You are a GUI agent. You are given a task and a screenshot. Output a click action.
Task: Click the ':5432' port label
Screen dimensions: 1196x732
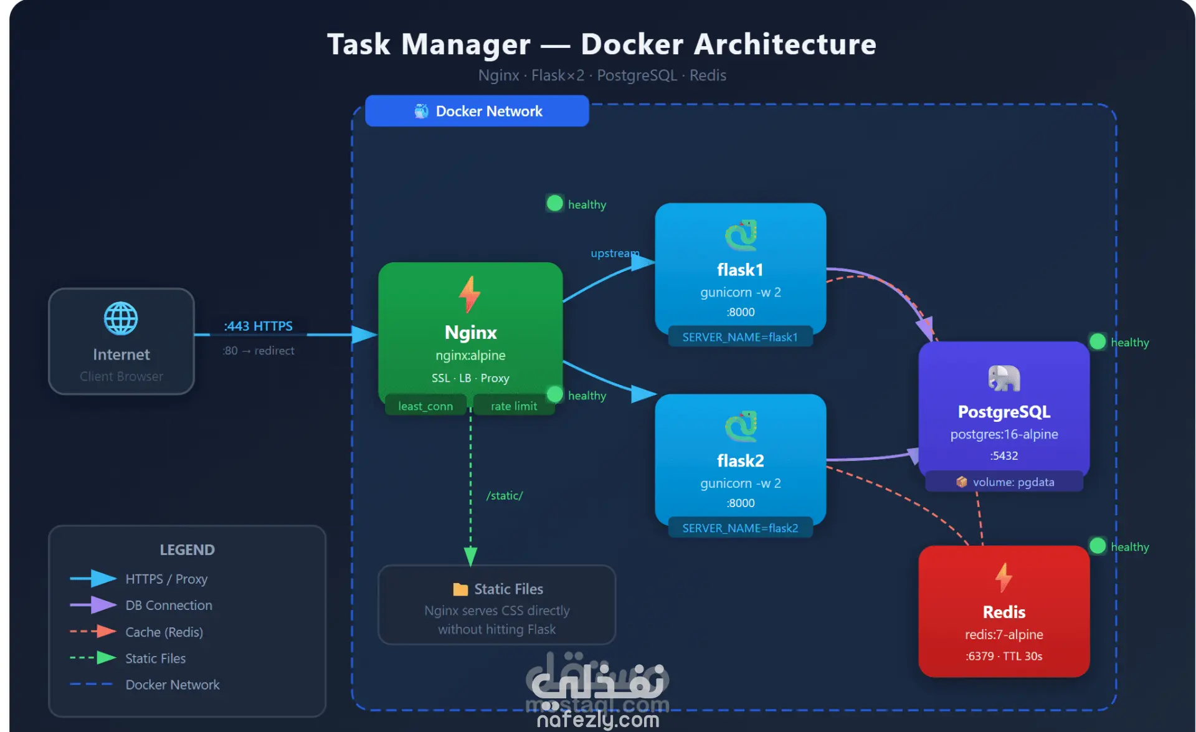coord(1004,455)
